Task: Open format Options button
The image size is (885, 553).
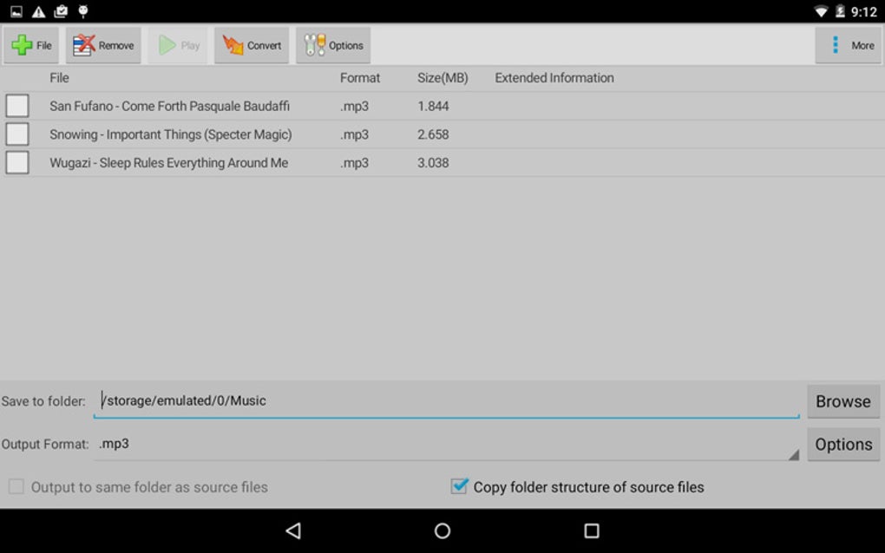Action: (842, 444)
